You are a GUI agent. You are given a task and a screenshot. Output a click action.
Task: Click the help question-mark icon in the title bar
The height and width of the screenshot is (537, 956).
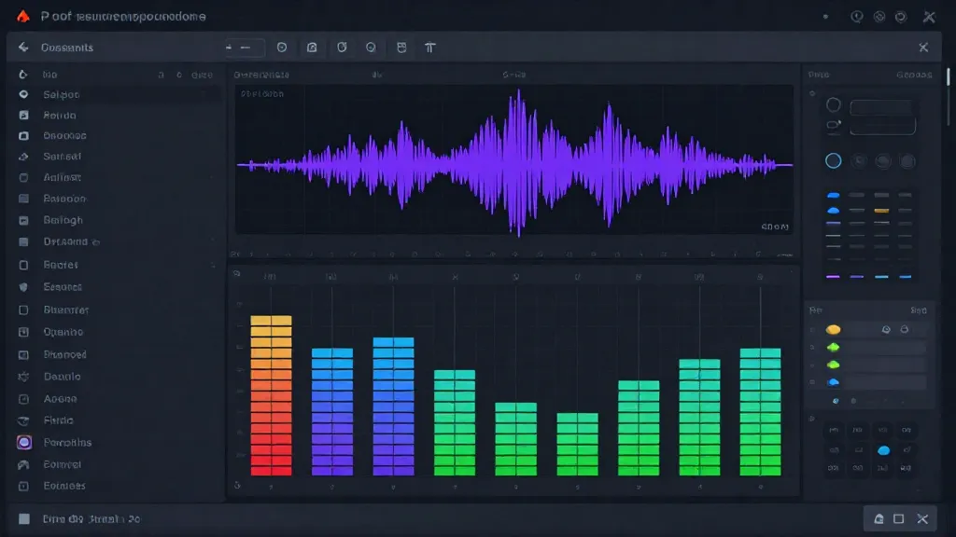point(857,15)
